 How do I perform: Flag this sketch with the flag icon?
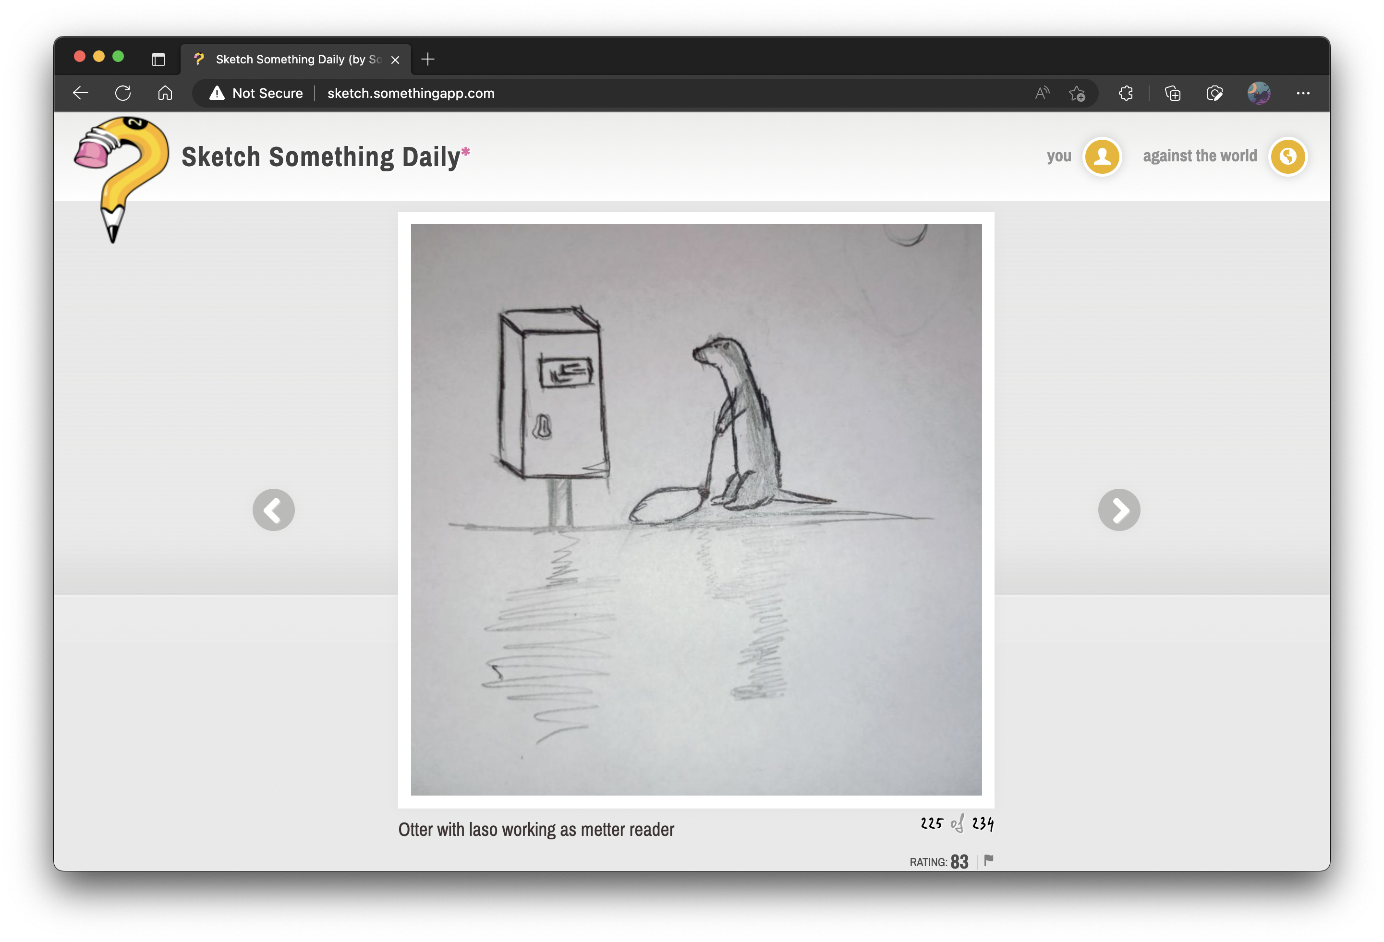click(989, 860)
